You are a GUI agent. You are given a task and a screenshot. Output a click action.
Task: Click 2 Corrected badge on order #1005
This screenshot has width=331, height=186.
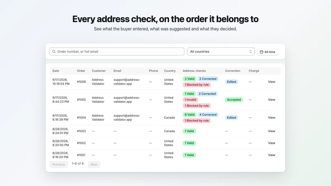click(x=207, y=94)
